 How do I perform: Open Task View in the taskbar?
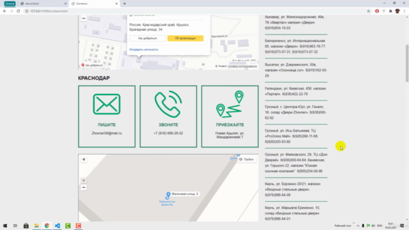coord(15,226)
